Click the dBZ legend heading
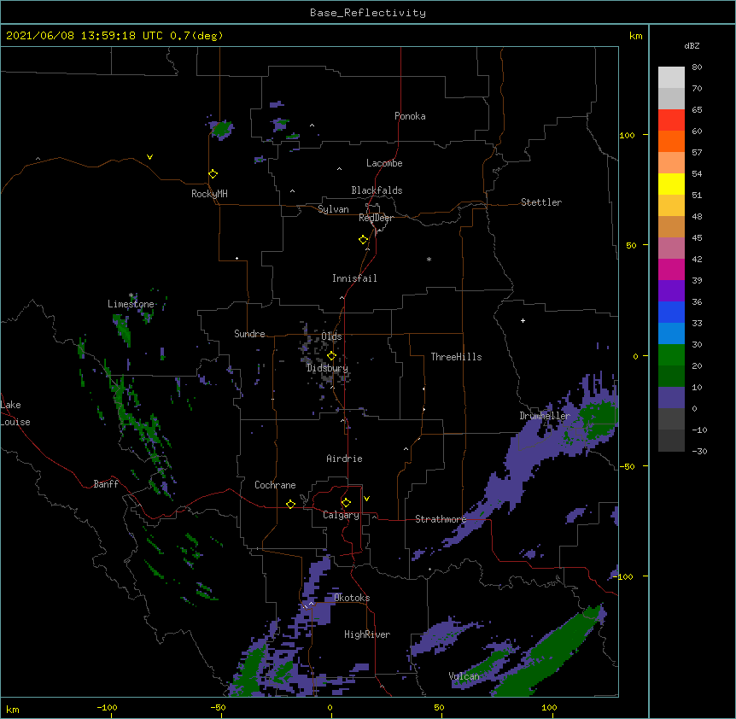736x719 pixels. 692,45
